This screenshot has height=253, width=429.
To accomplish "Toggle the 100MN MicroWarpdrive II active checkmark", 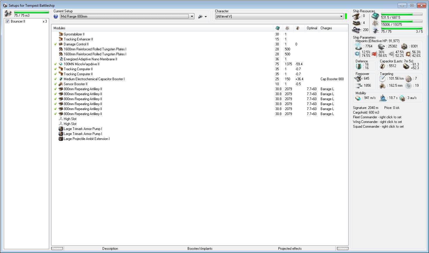I will point(55,64).
